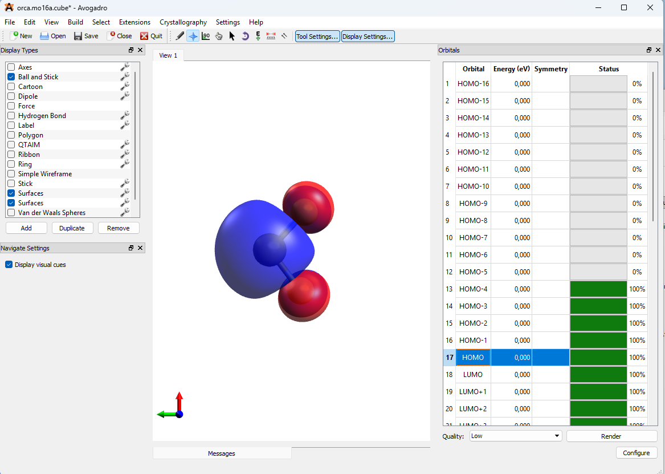This screenshot has height=474, width=665.
Task: Float the Orbitals panel
Action: point(649,50)
